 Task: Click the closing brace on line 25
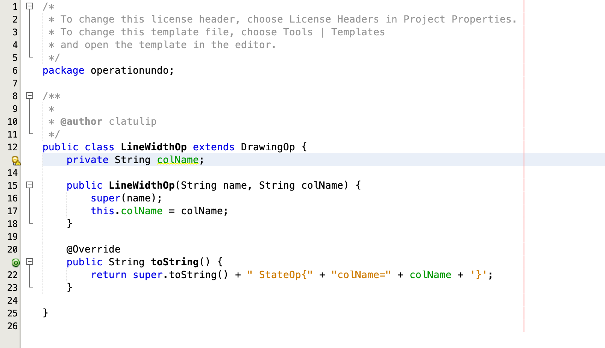tap(44, 313)
